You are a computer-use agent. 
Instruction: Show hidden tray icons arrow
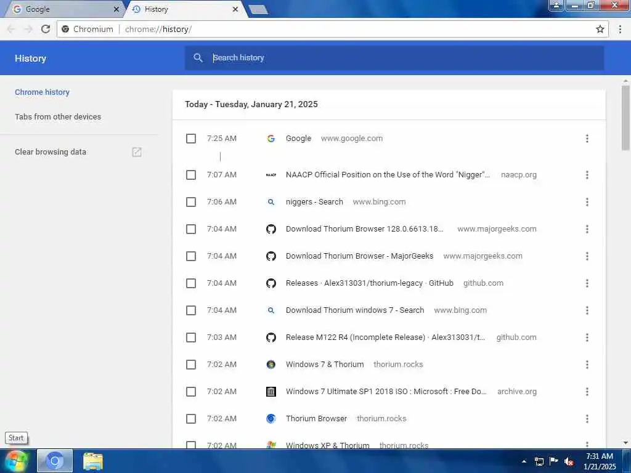(x=524, y=461)
